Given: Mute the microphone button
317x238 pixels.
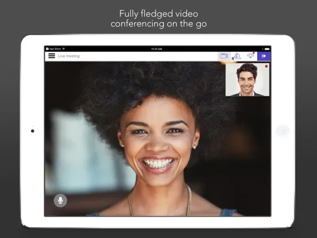Looking at the screenshot, I should pos(60,201).
